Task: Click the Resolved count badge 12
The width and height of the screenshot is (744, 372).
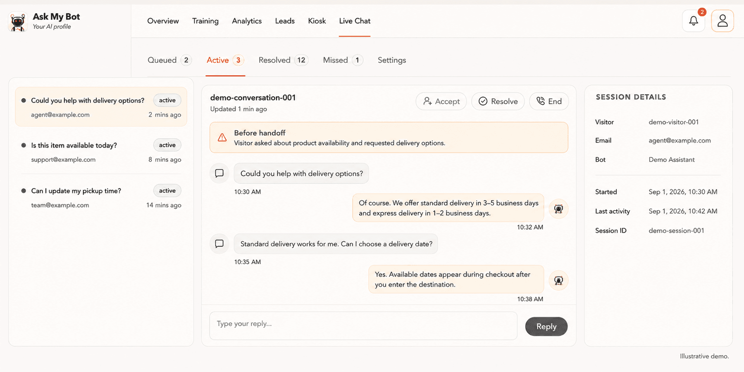Action: [x=301, y=60]
